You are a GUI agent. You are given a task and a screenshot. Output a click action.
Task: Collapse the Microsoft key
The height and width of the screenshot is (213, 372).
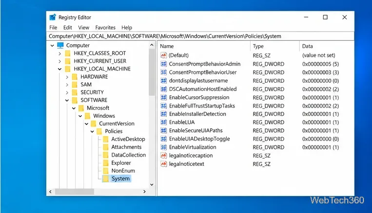tap(74, 108)
